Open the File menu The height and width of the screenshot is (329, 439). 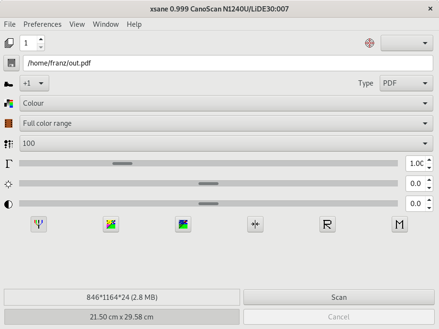(10, 24)
